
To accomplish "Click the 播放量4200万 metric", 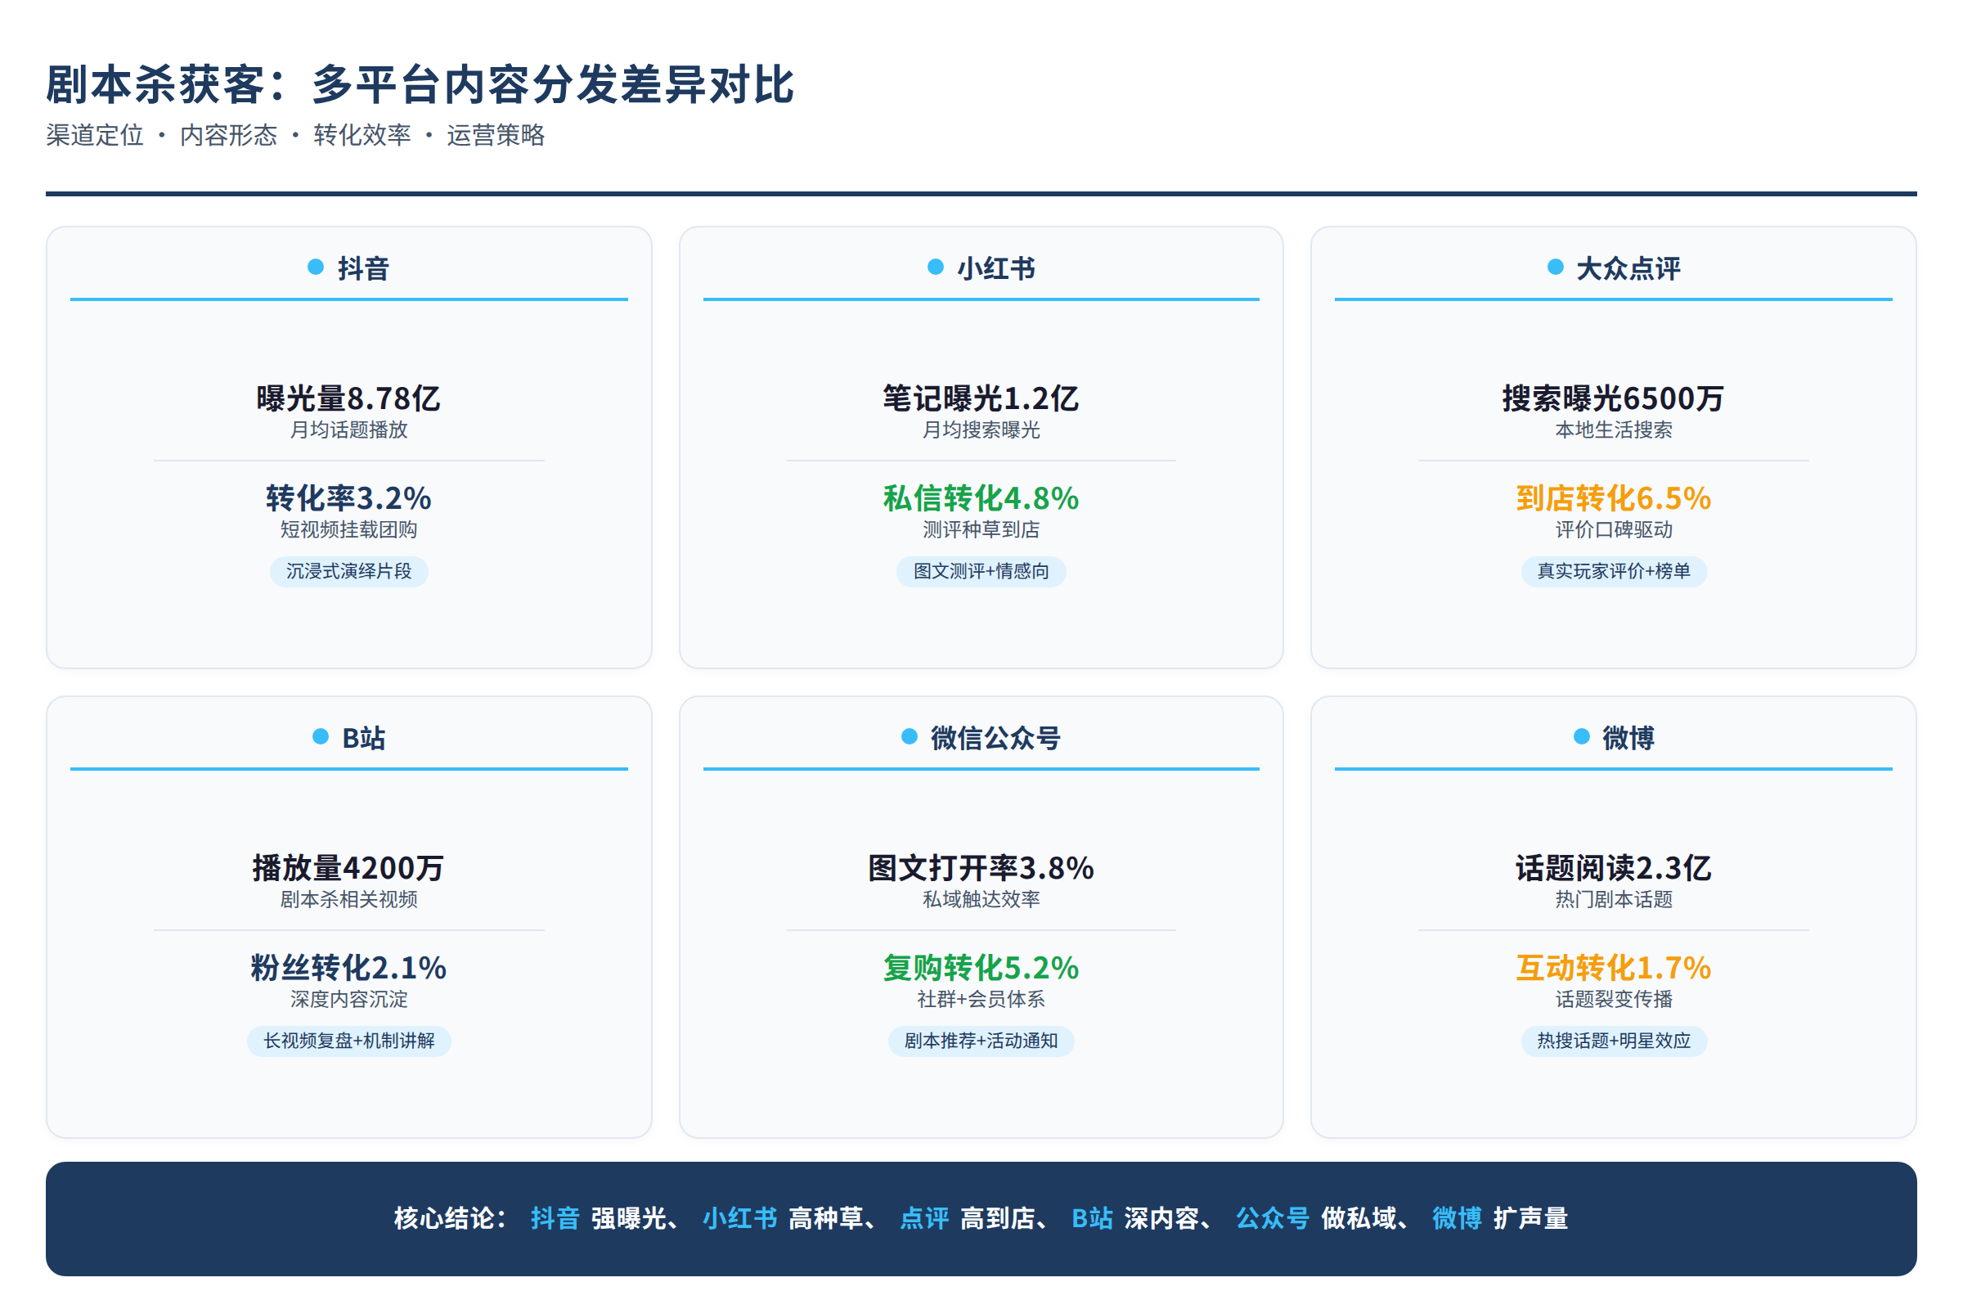I will [x=348, y=868].
